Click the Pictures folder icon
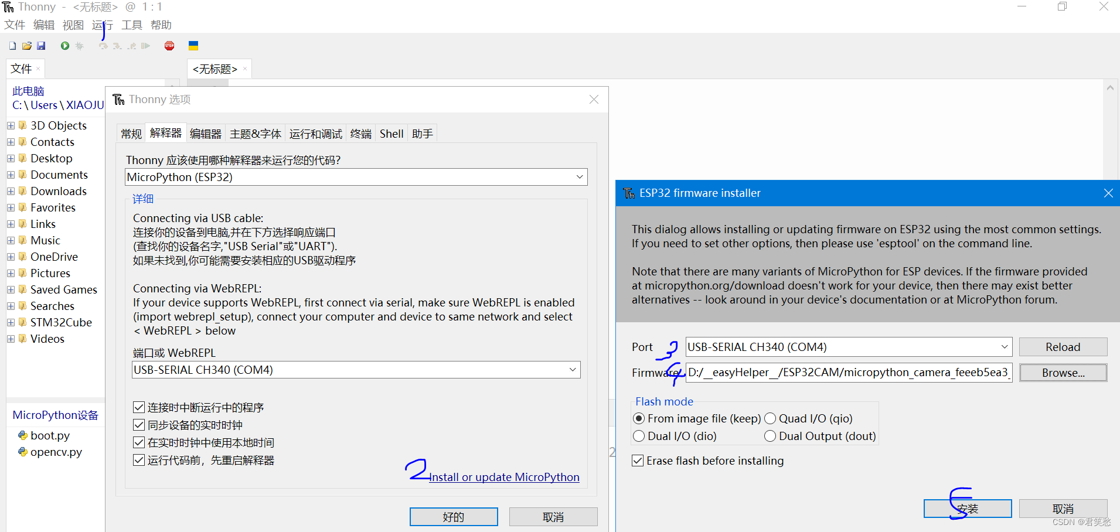Viewport: 1120px width, 532px height. point(23,273)
